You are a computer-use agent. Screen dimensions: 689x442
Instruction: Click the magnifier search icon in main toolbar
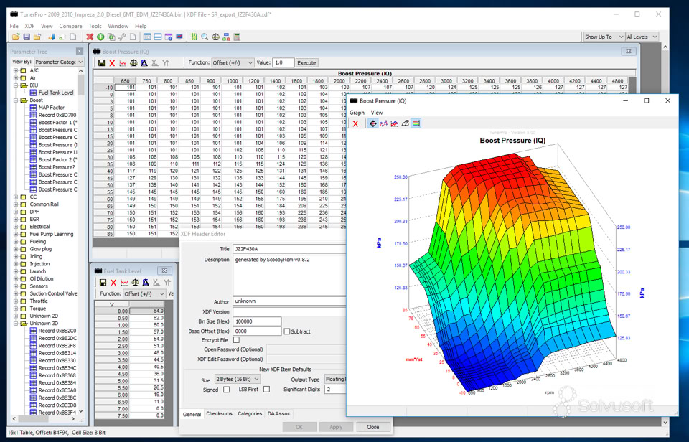(205, 37)
